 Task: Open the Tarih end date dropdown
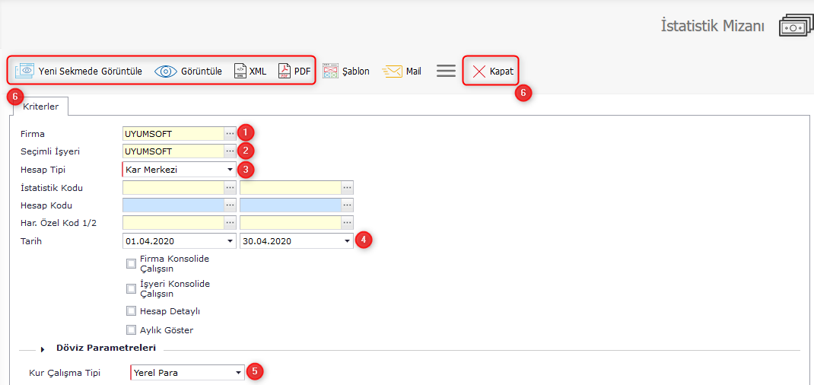point(347,241)
